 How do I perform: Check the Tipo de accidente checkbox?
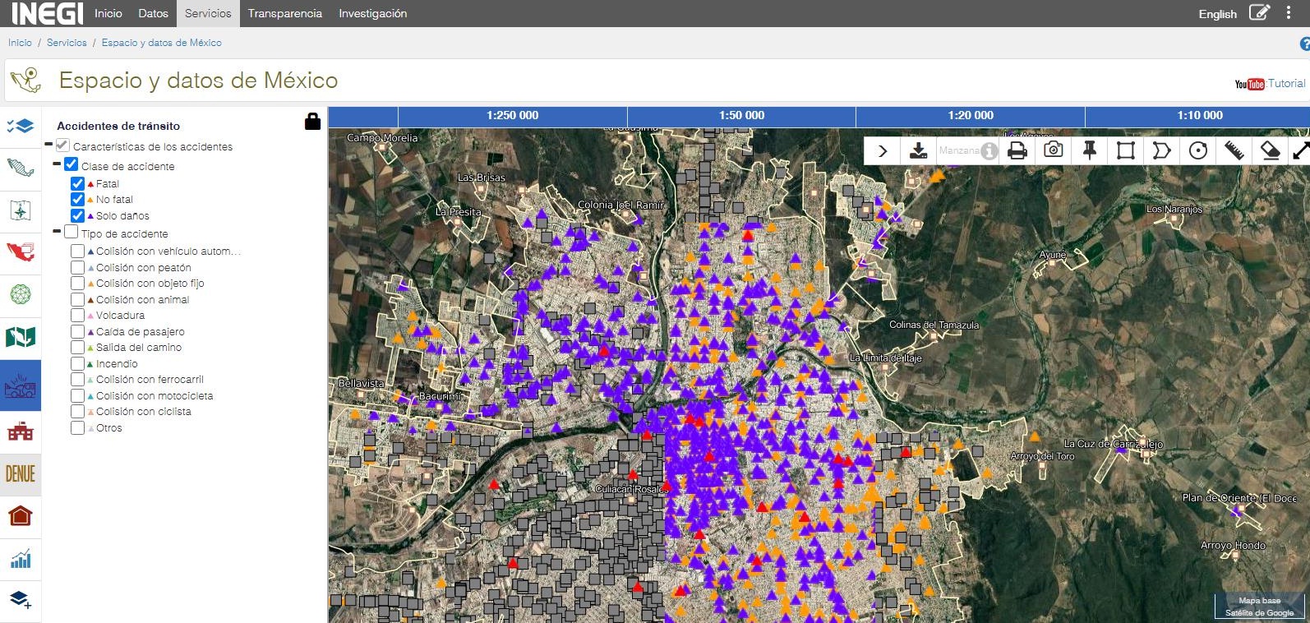tap(71, 233)
